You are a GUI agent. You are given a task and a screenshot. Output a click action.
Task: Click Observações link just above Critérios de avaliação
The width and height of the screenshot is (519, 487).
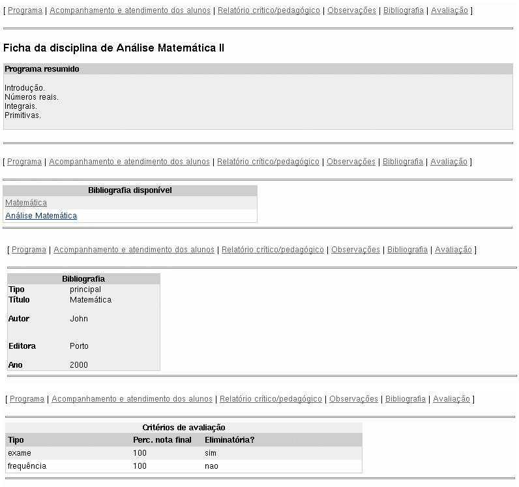pos(353,399)
